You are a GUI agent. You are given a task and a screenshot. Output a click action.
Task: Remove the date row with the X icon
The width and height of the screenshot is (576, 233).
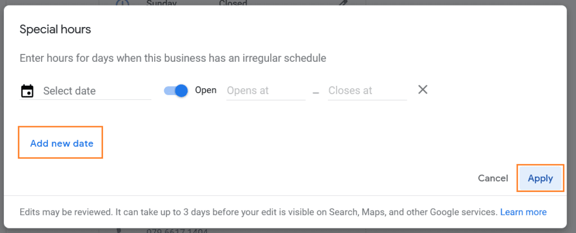(x=423, y=90)
